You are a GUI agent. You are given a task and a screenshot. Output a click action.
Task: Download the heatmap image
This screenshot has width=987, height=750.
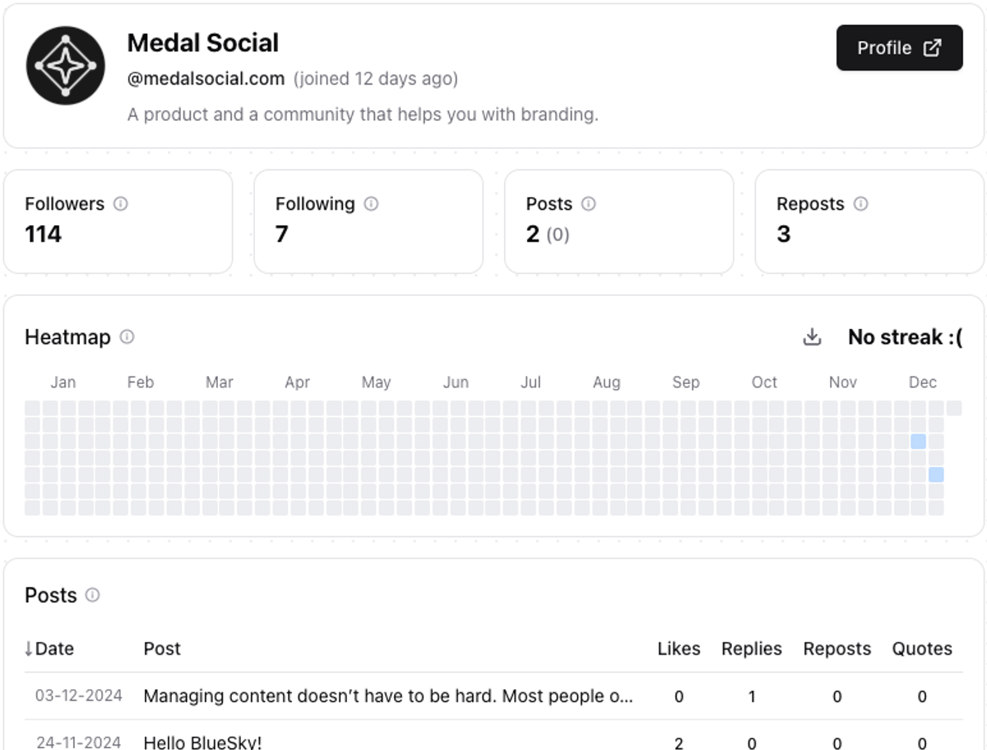pos(812,337)
